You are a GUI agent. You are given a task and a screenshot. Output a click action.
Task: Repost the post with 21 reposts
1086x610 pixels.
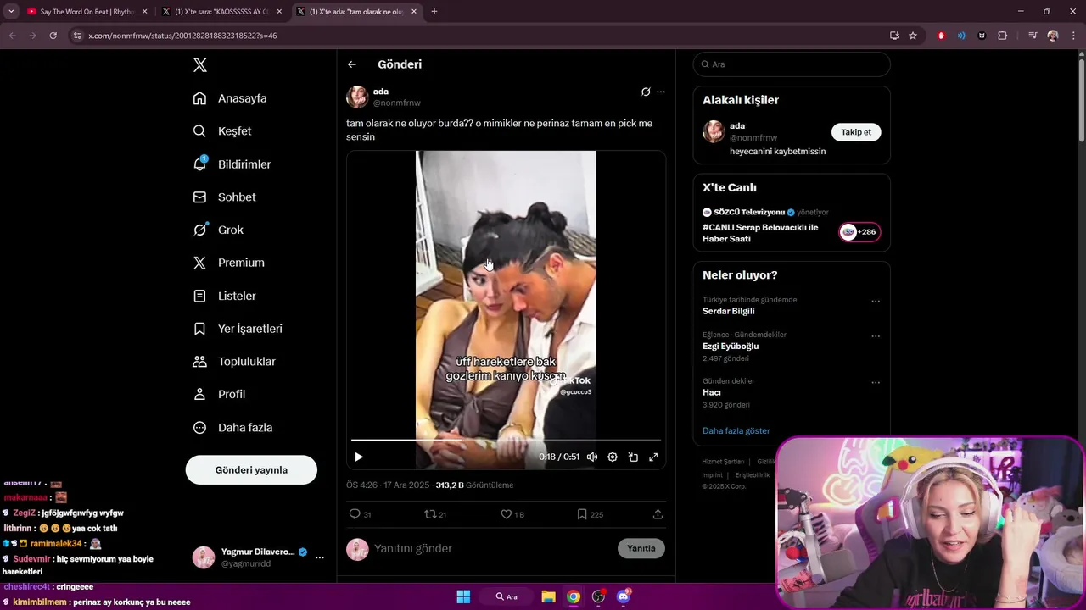[435, 514]
